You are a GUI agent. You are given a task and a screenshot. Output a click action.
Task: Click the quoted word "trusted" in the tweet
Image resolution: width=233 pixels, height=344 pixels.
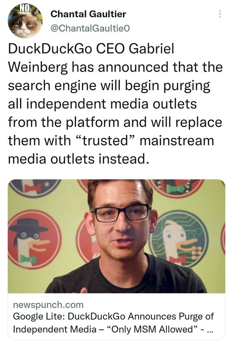coord(105,141)
